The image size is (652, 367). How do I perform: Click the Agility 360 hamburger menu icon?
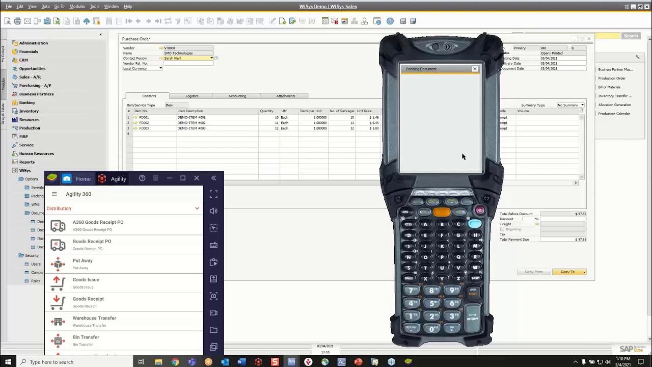point(54,194)
